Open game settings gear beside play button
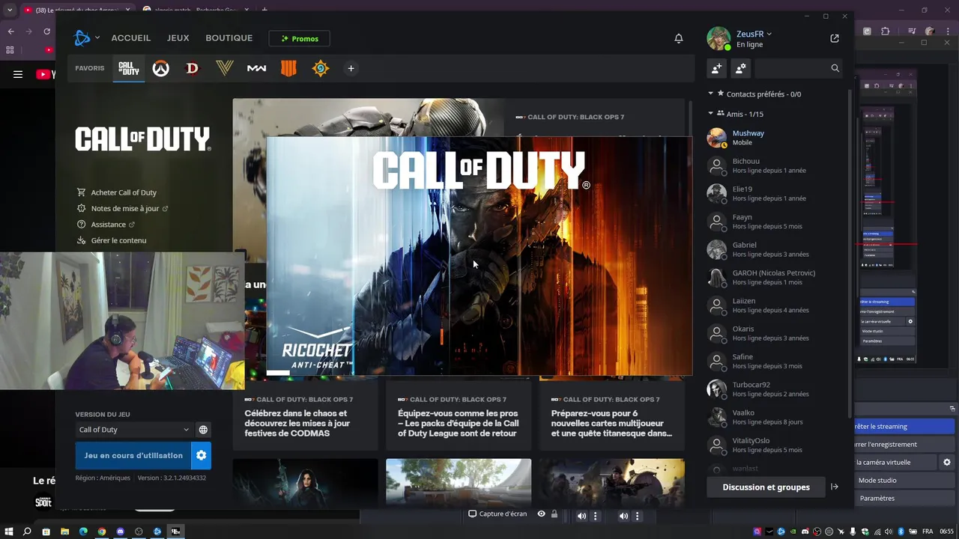Image resolution: width=959 pixels, height=539 pixels. tap(201, 455)
